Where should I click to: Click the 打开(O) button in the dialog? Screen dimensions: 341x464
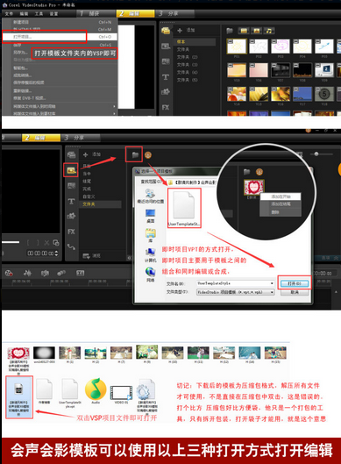tap(295, 283)
